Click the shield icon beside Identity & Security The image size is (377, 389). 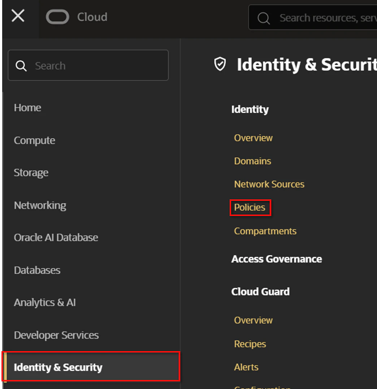(220, 64)
